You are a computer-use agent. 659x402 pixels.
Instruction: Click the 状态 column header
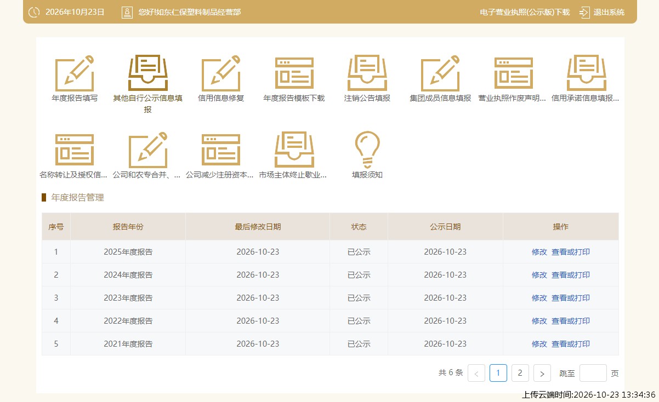(x=359, y=227)
